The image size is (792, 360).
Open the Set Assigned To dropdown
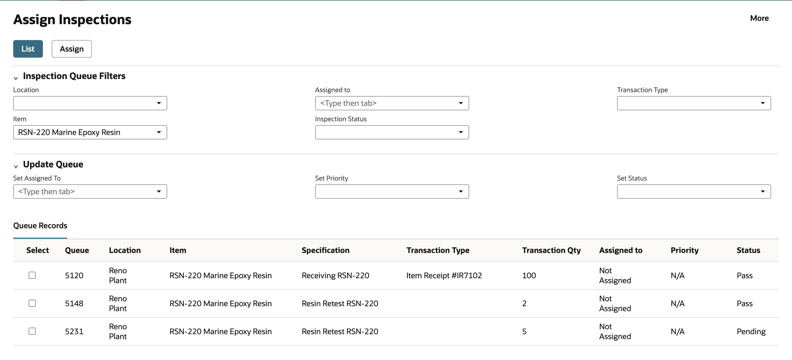(x=90, y=191)
